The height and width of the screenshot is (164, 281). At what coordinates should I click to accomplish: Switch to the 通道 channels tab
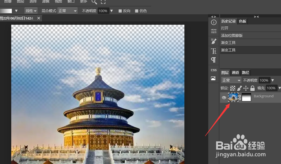[x=235, y=73]
